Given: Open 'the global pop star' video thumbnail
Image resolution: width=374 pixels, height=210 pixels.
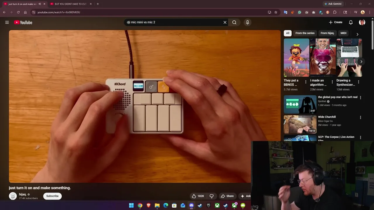Looking at the screenshot, I should click(x=300, y=104).
